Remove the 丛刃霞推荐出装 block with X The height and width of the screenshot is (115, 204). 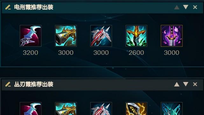(x=195, y=84)
